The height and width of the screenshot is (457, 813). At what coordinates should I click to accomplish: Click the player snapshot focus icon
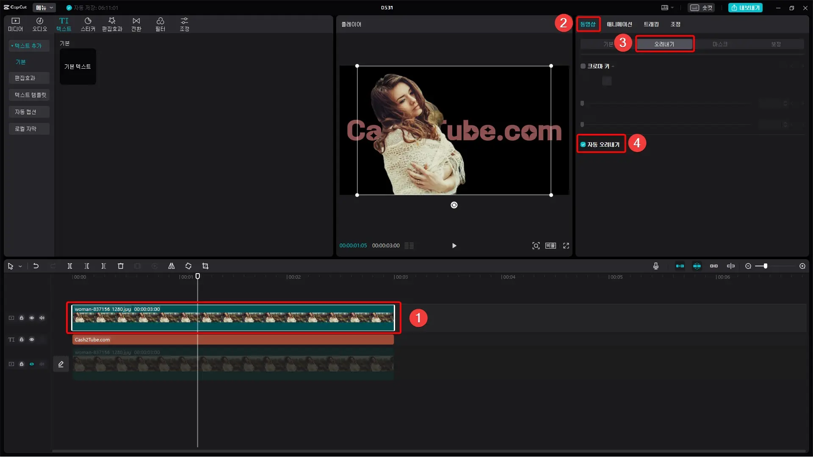[536, 246]
